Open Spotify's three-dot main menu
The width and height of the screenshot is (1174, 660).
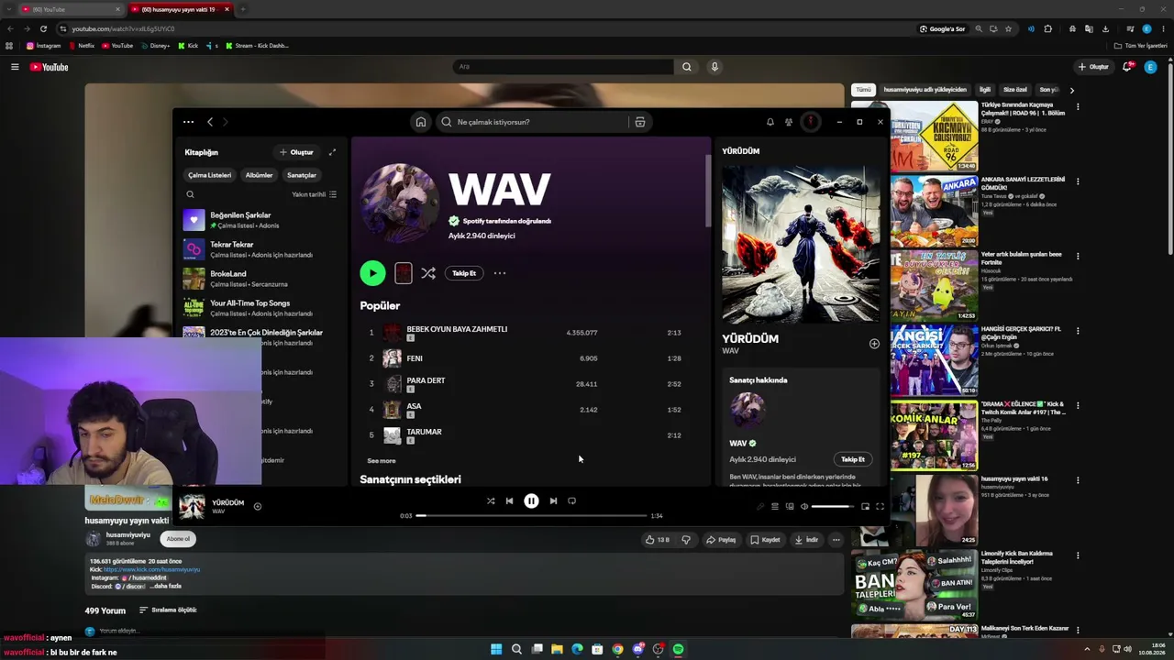pos(188,122)
